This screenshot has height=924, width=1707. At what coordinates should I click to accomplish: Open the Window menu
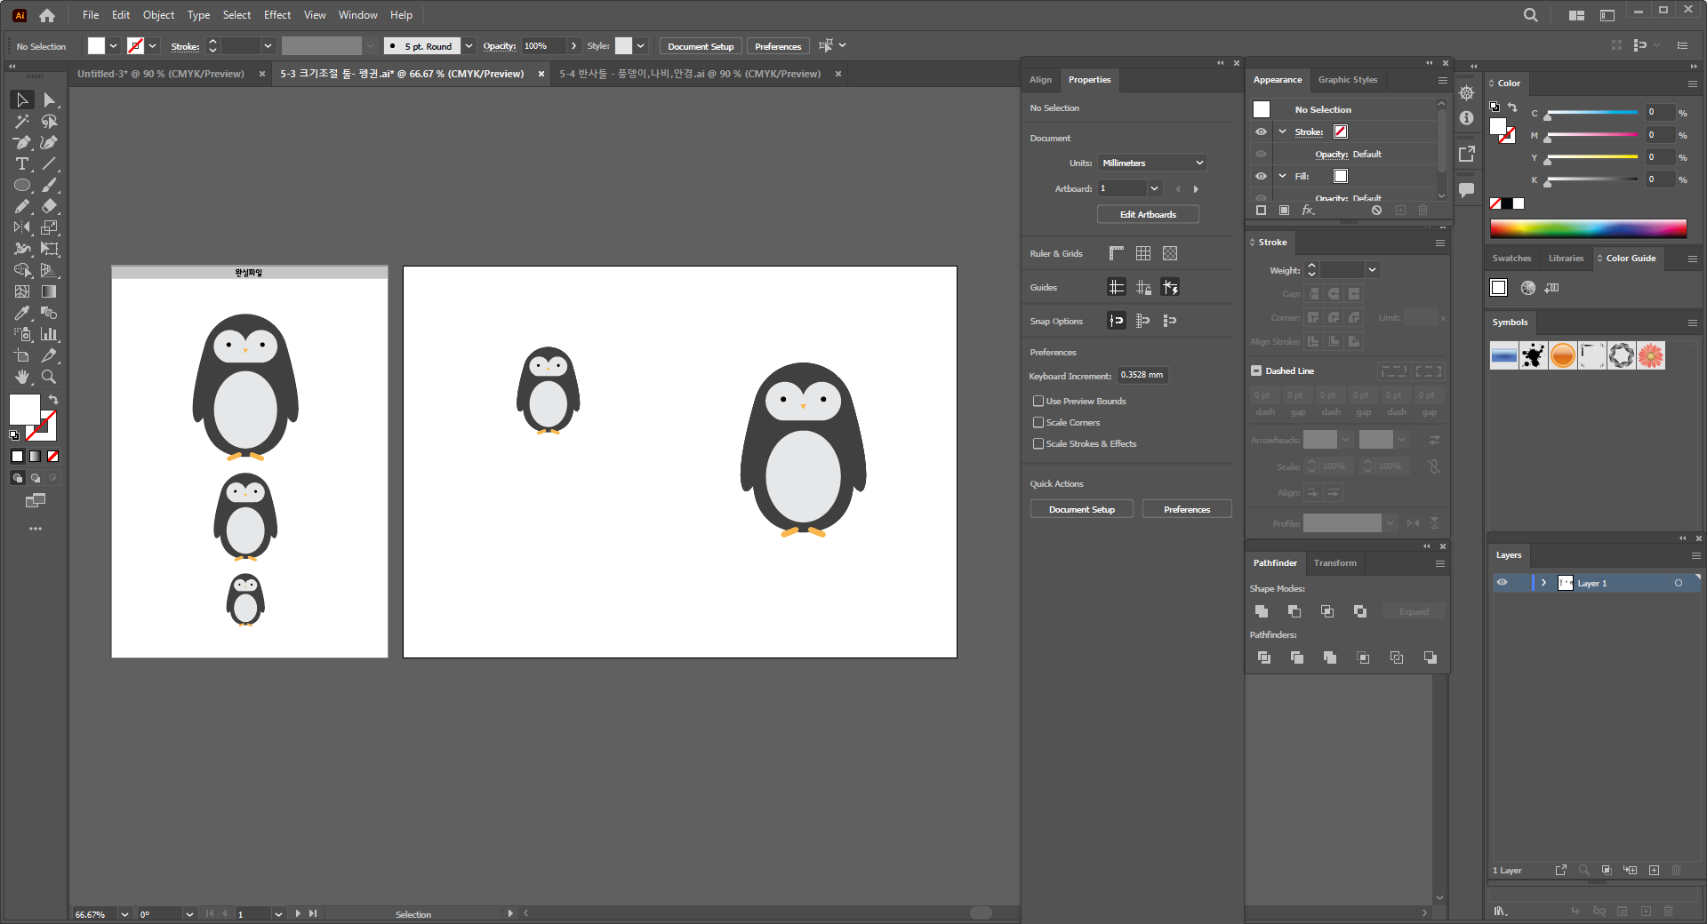[357, 15]
